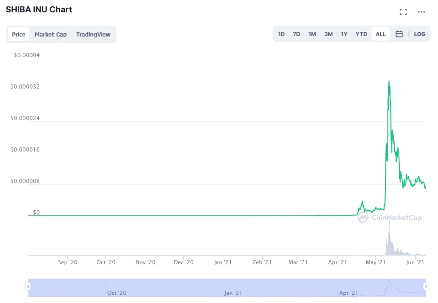The image size is (438, 303).
Task: Click the Oct '20 label in range navigator
Action: tap(117, 293)
